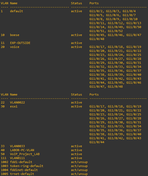Viewport: 148px width, 176px height.
Task: Click the 'fddi-default' VLAN name
Action: tap(21, 162)
